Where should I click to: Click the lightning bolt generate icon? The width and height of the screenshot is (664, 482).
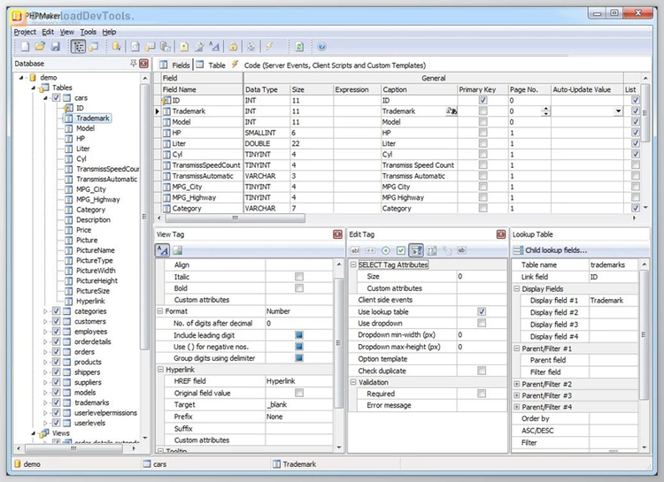click(x=269, y=47)
